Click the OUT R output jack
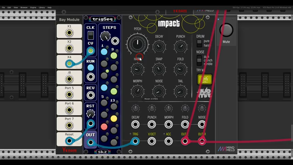 pyautogui.click(x=202, y=141)
